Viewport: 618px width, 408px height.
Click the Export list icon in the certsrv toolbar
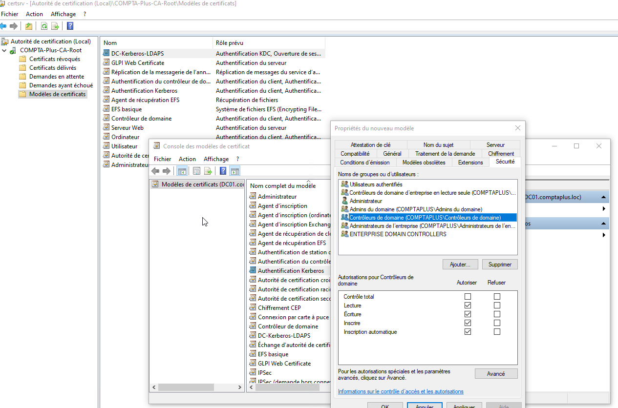[x=55, y=26]
